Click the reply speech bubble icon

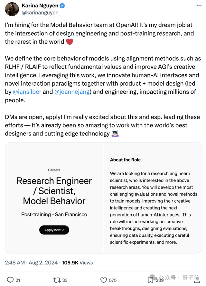tap(10, 280)
